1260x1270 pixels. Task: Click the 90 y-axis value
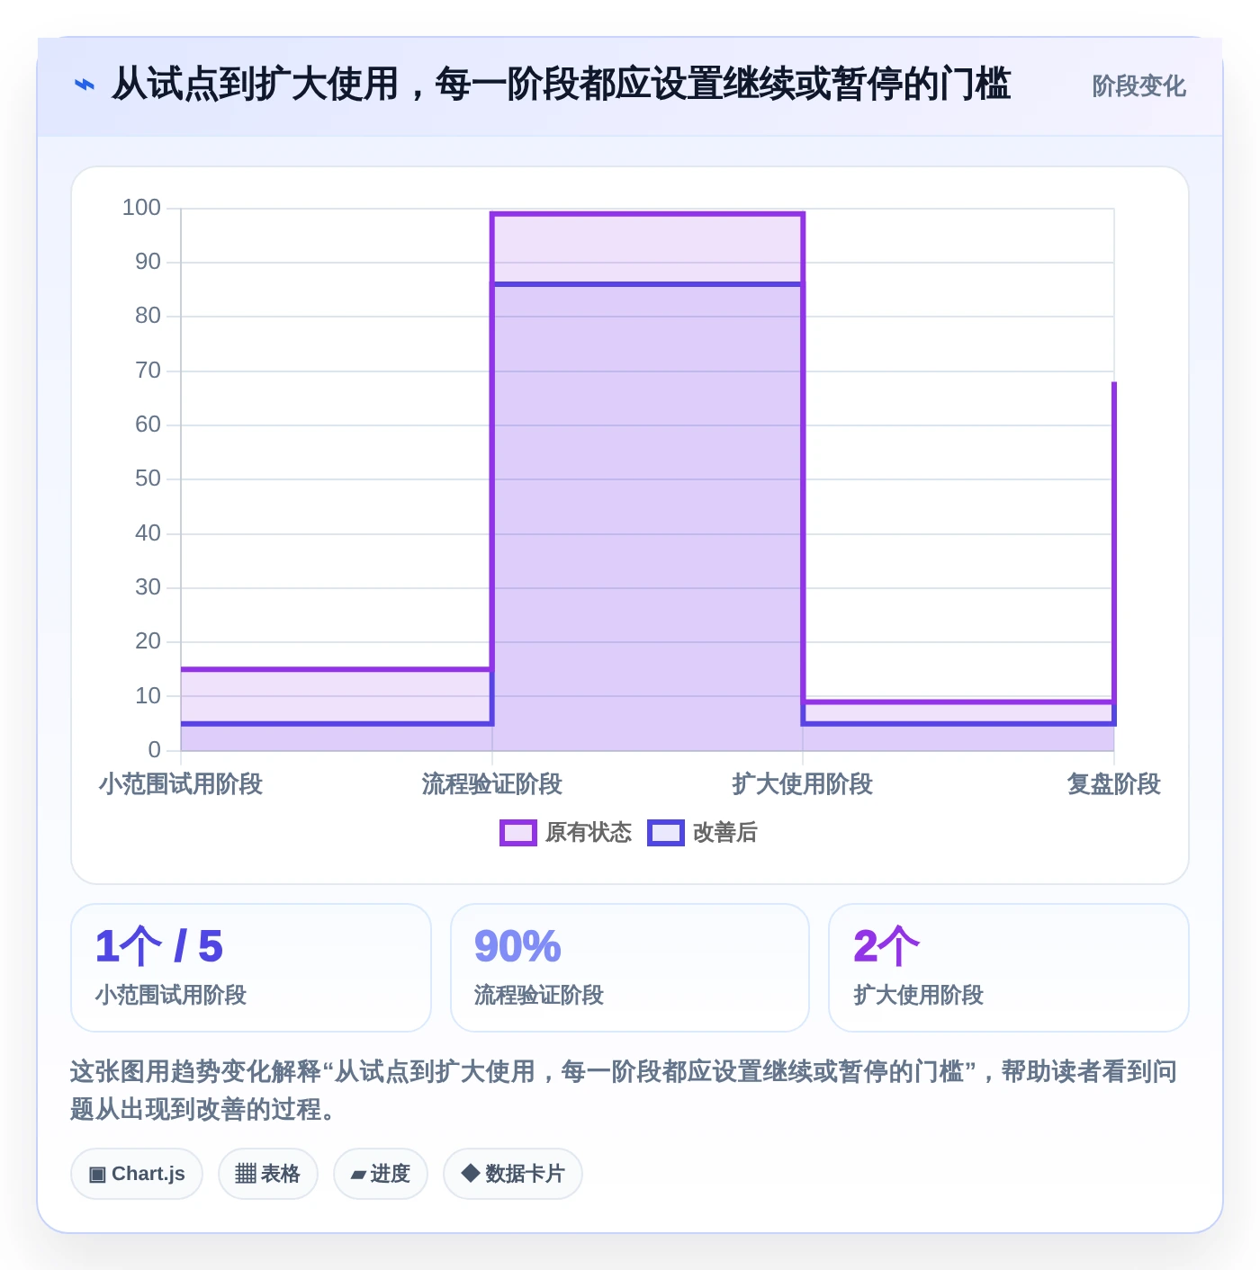pos(148,262)
